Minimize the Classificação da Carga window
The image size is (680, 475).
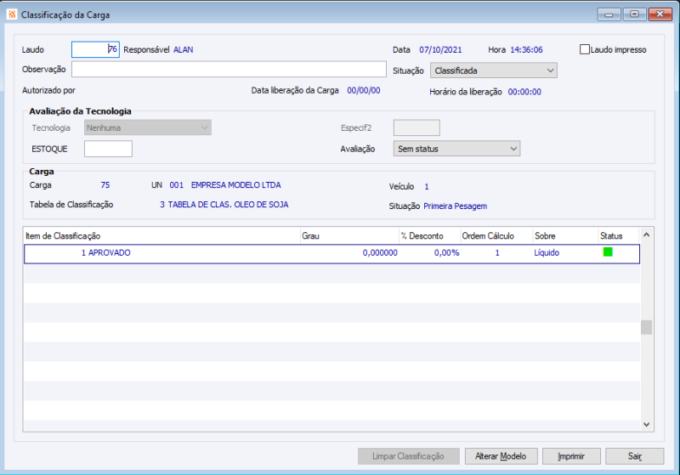click(609, 14)
